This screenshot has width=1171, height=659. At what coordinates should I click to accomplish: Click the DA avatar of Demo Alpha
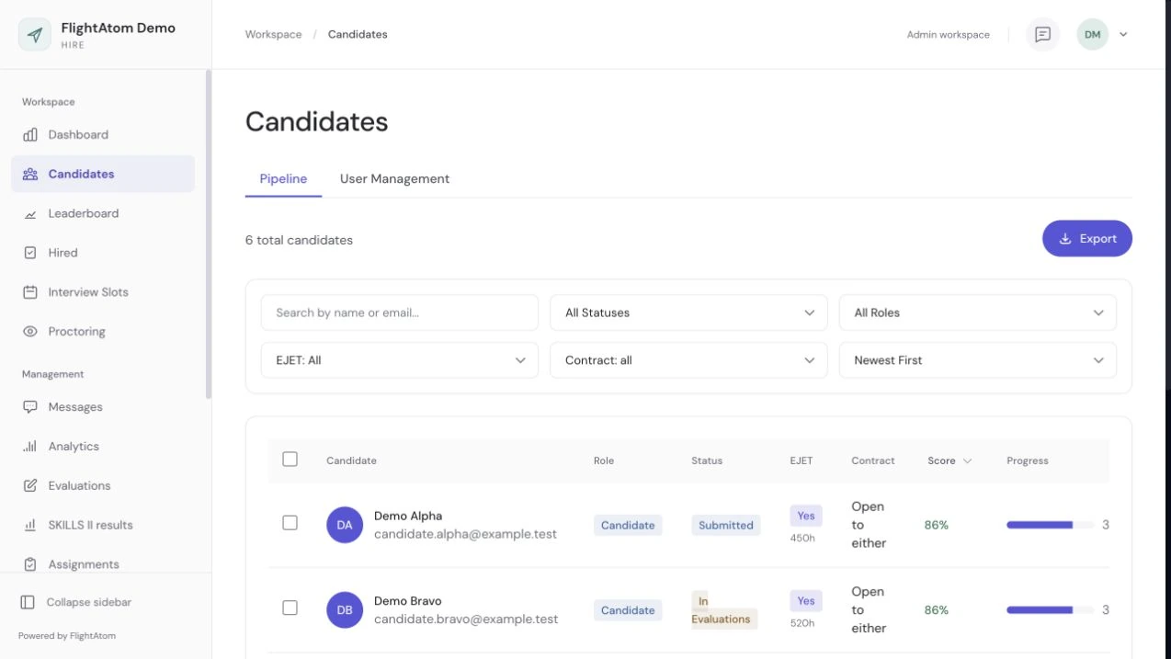(345, 525)
